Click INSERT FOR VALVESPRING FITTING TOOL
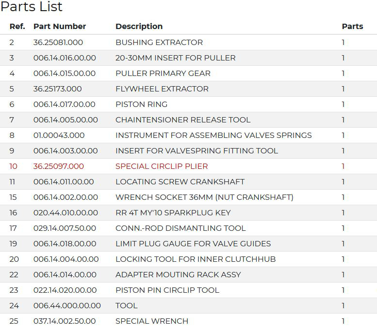Image resolution: width=377 pixels, height=330 pixels. click(x=197, y=151)
